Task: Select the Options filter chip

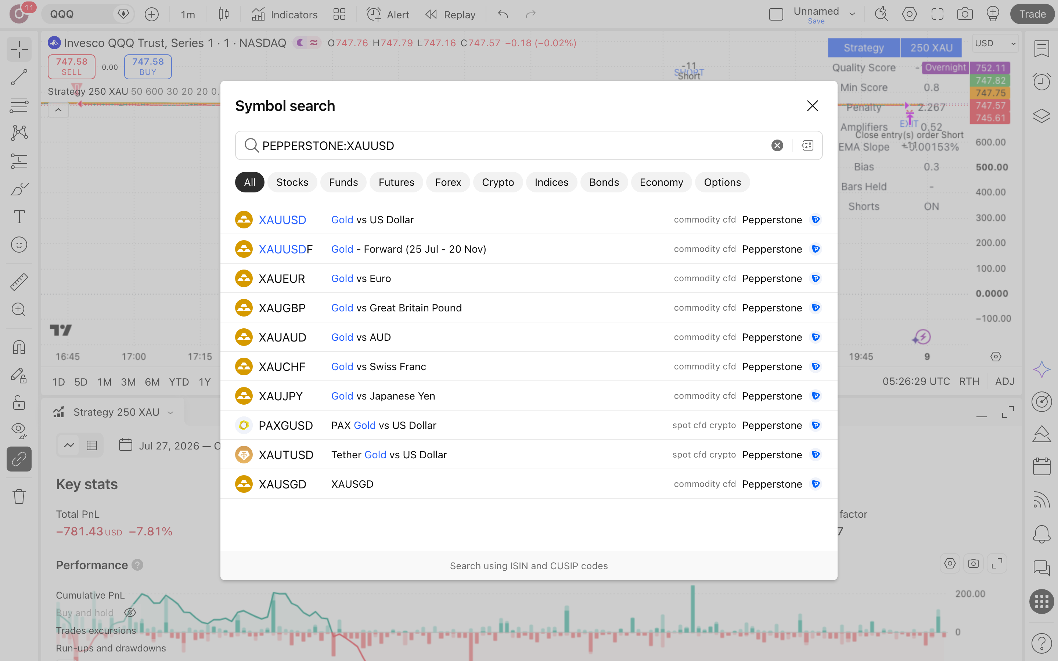Action: tap(722, 182)
